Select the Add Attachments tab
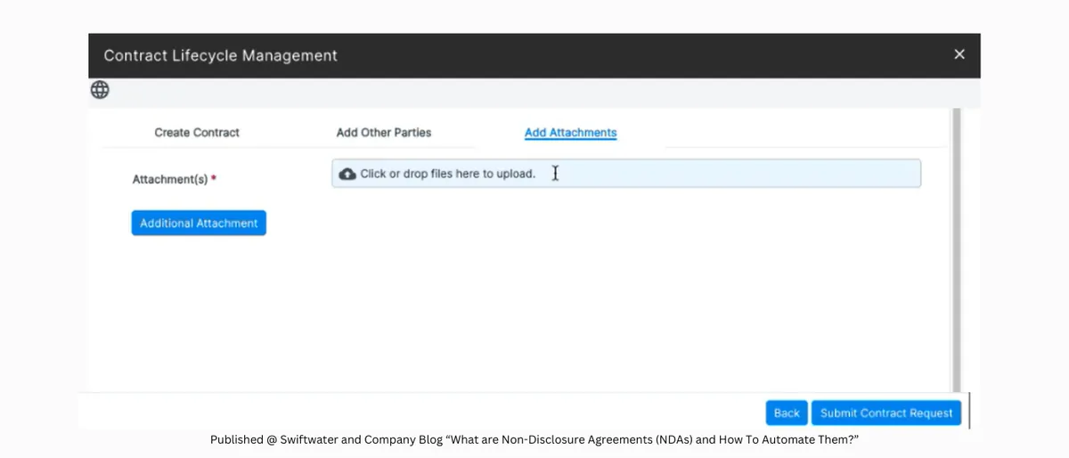 (570, 133)
